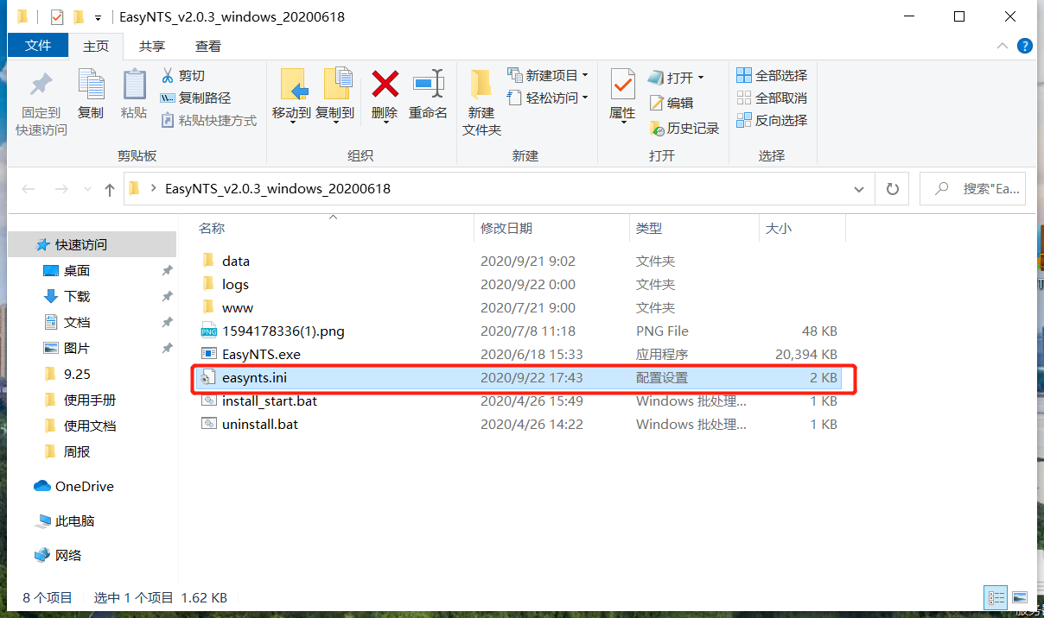The height and width of the screenshot is (618, 1044).
Task: Sort by Type (类型) column header
Action: click(x=649, y=228)
